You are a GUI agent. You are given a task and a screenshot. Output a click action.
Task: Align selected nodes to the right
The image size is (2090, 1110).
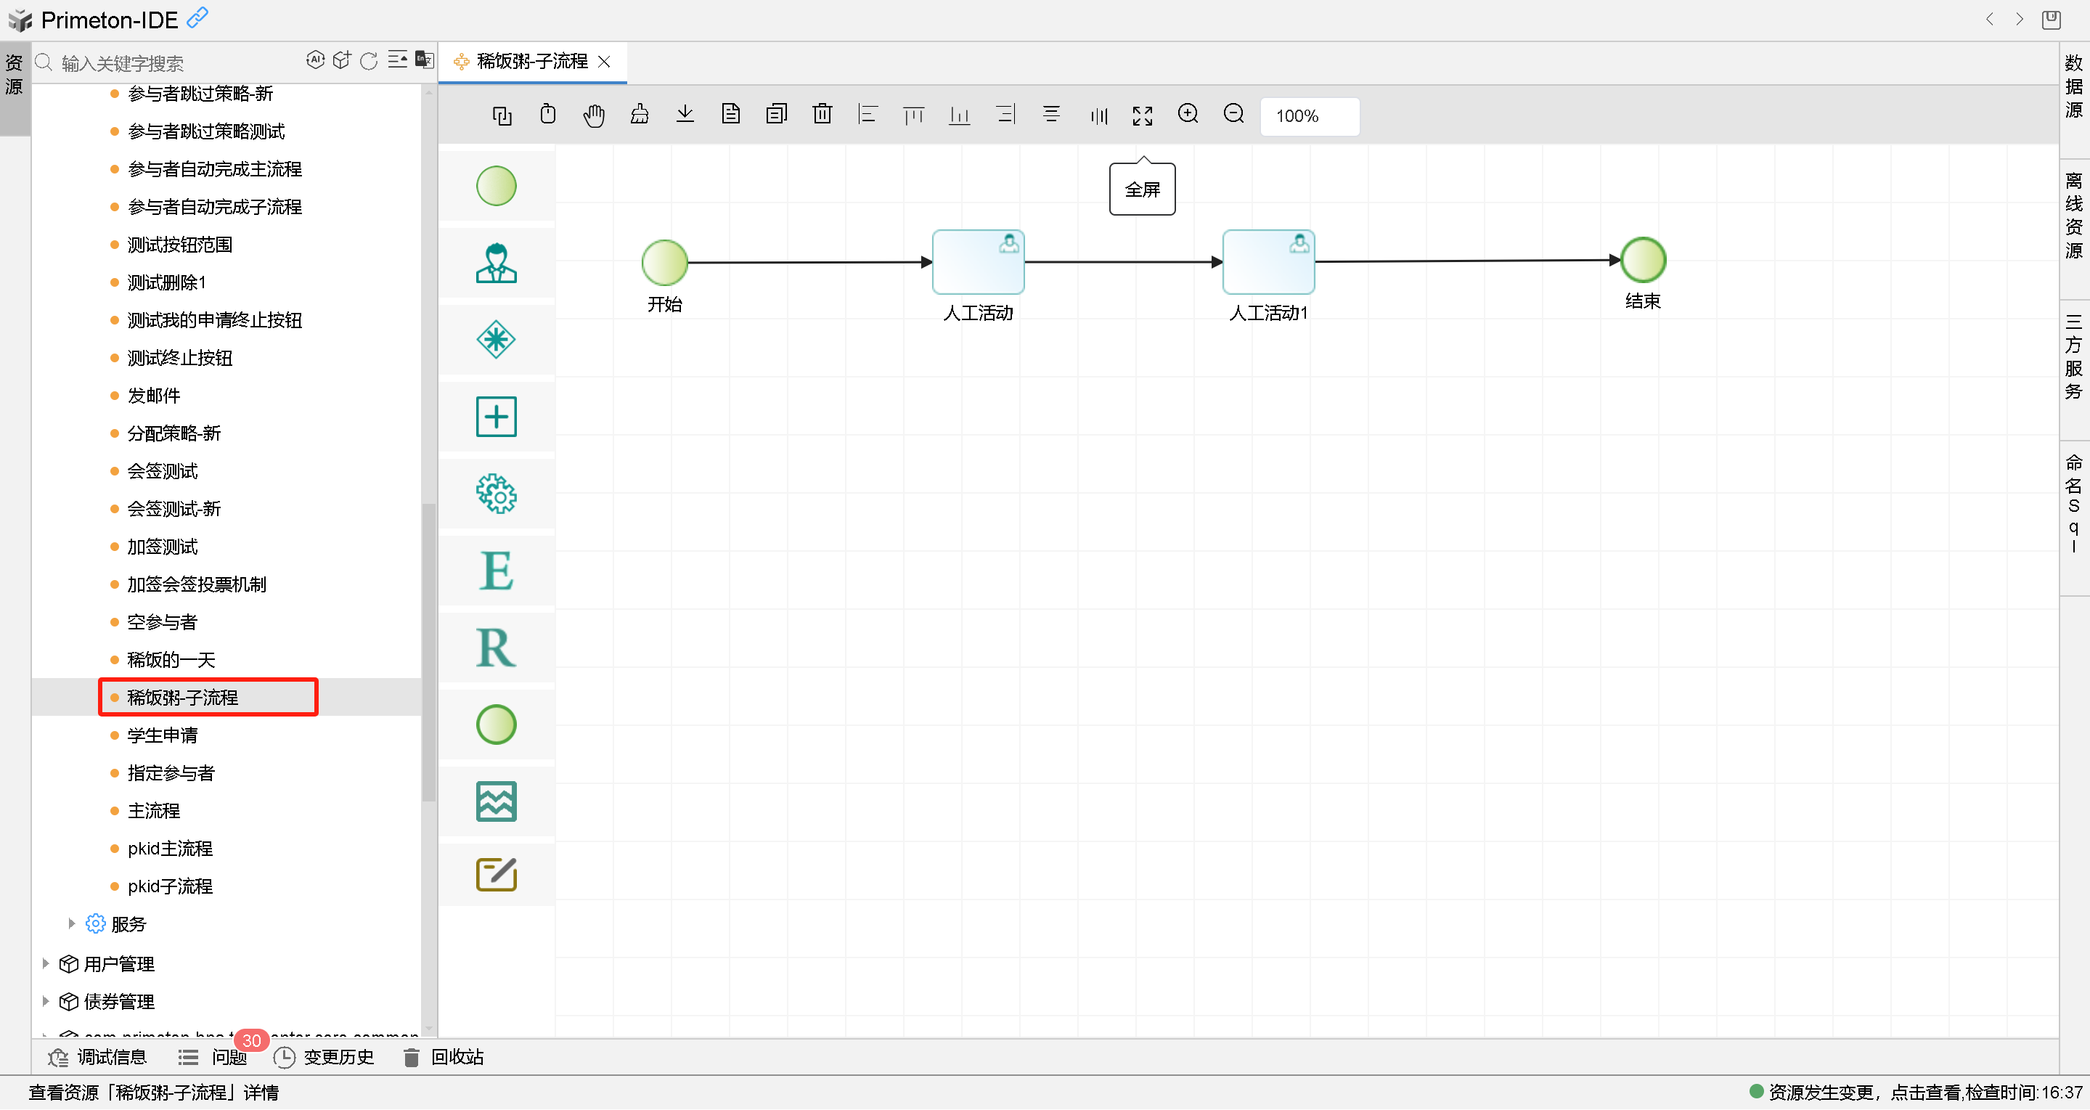tap(1006, 115)
